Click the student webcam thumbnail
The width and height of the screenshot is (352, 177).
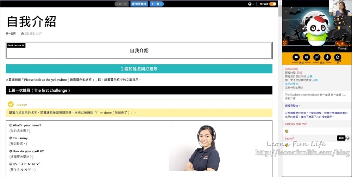340,8
